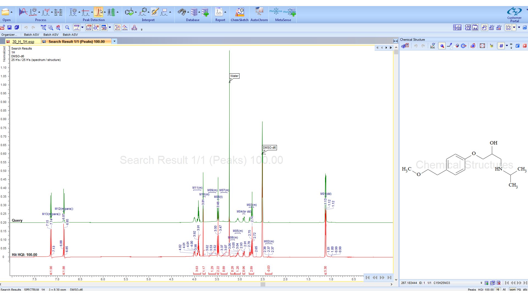Viewport: 528px width, 297px height.
Task: Click the horizontal scrollbar thumb below the spectrum
Action: (x=263, y=284)
